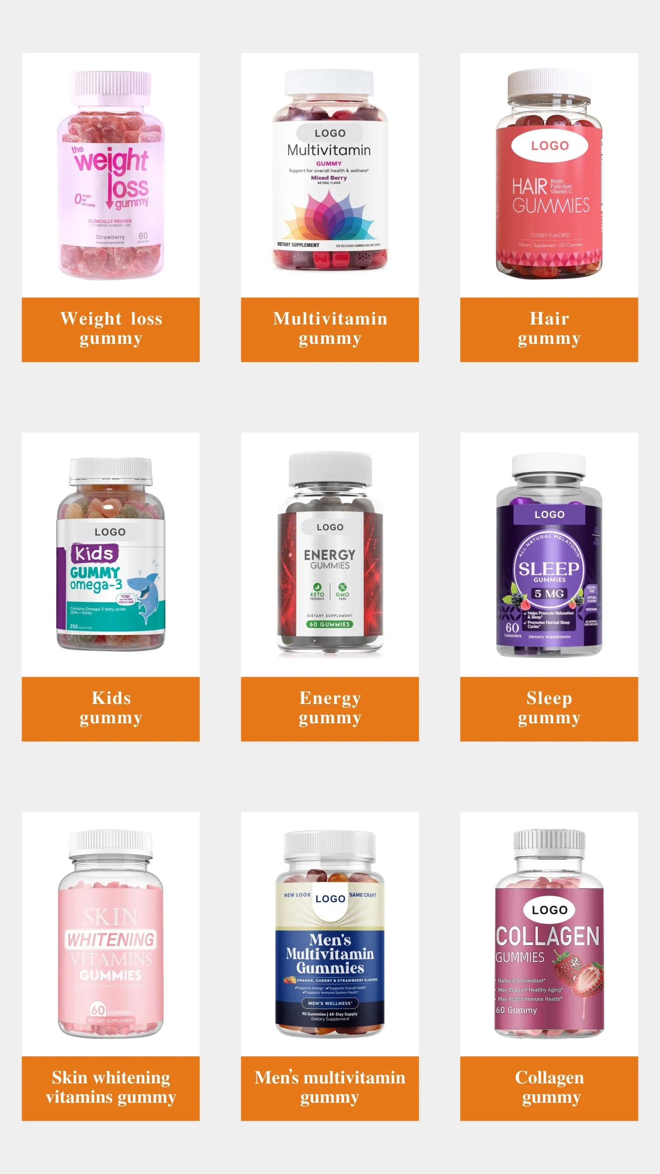This screenshot has height=1174, width=660.
Task: View the Collagen Gummies bottle image
Action: click(549, 934)
